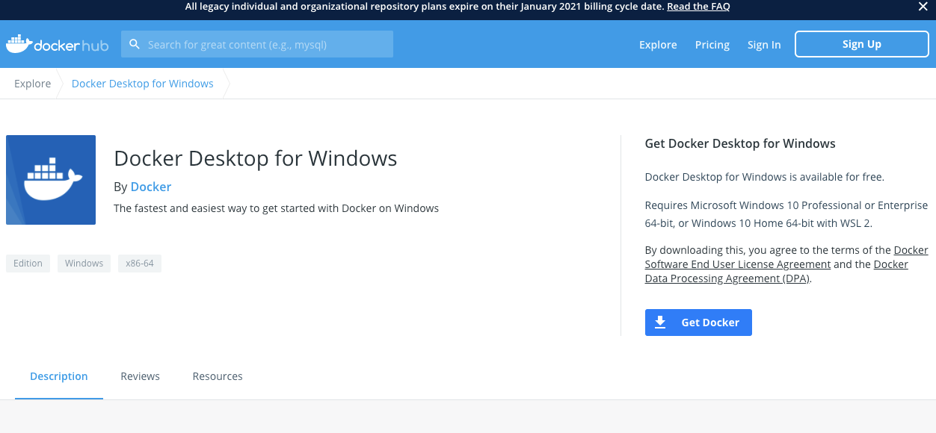936x433 pixels.
Task: Go to Sign In
Action: pyautogui.click(x=764, y=45)
